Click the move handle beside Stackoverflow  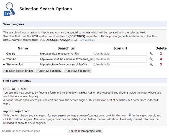(4, 65)
